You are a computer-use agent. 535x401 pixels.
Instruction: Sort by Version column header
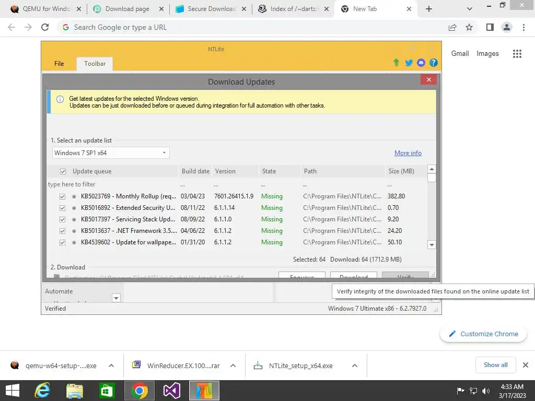(x=236, y=171)
